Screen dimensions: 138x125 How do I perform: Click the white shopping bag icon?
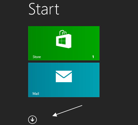[64, 39]
